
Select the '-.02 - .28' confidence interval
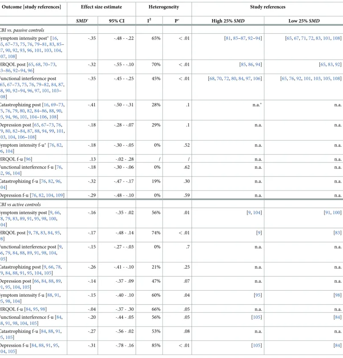(125, 159)
